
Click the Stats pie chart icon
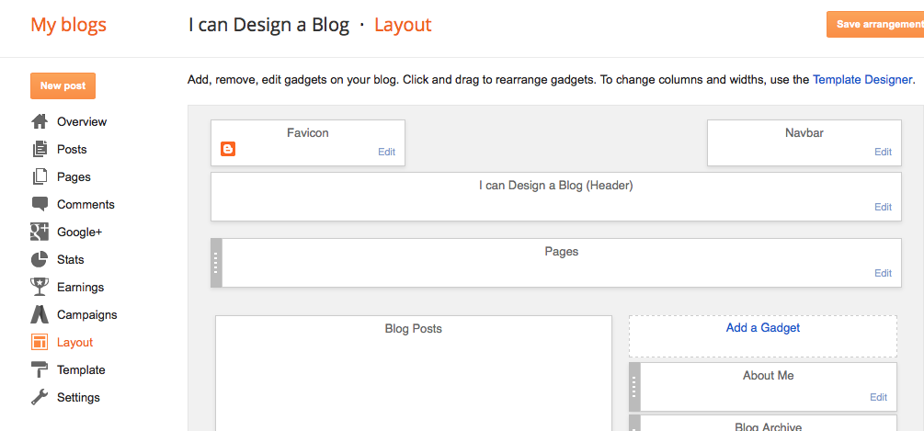click(40, 259)
